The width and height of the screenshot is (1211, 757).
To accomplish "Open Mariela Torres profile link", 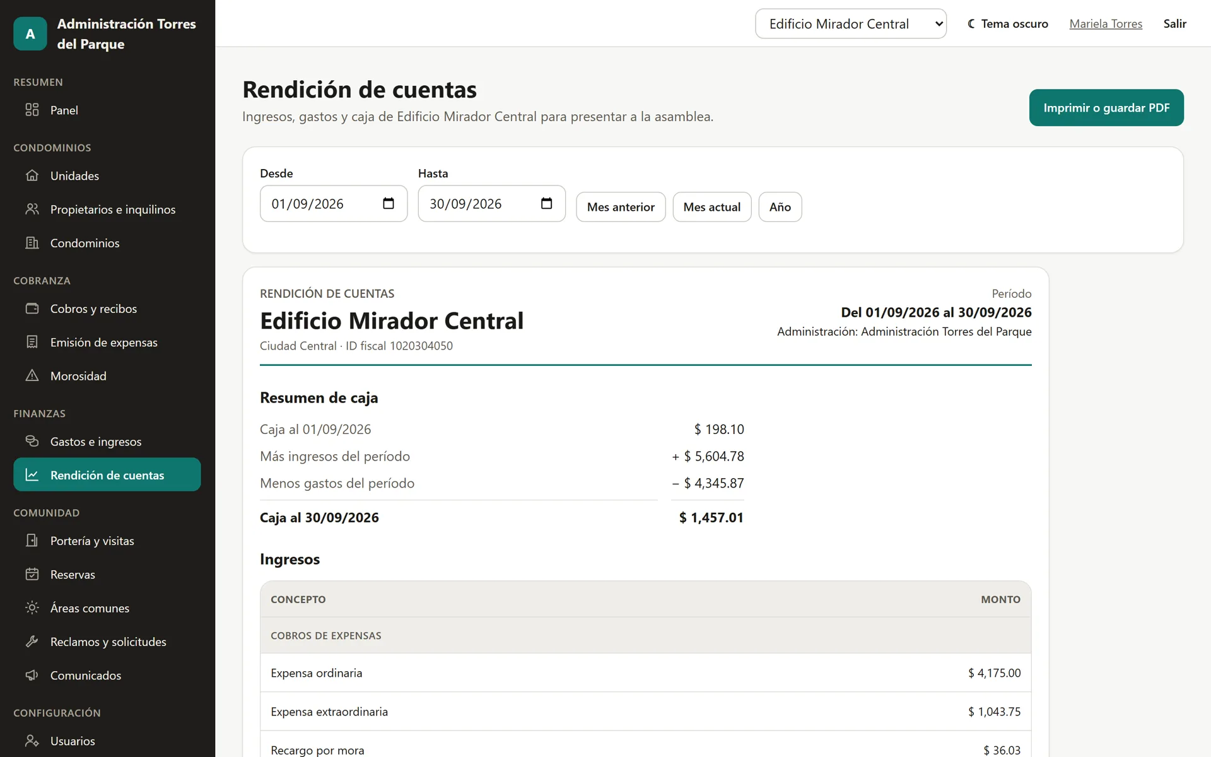I will tap(1106, 23).
